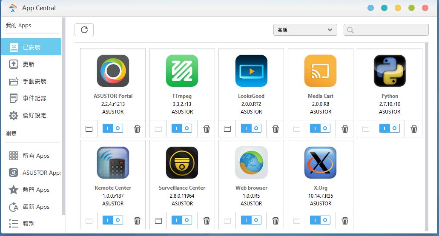Toggle FFmpeg enable switch
Screen dimensions: 439x236
[182, 128]
